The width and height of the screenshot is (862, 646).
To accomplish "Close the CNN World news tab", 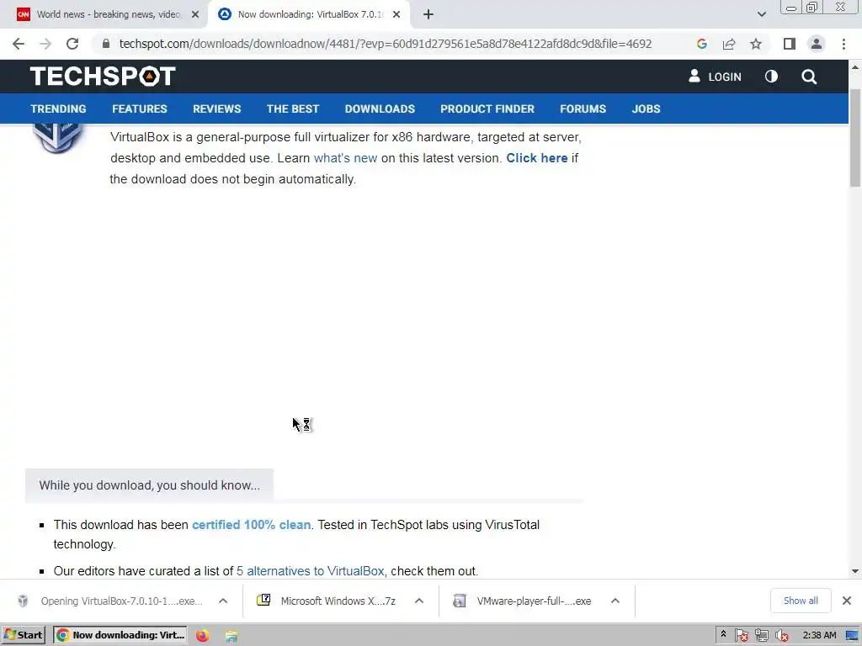I will 195,14.
